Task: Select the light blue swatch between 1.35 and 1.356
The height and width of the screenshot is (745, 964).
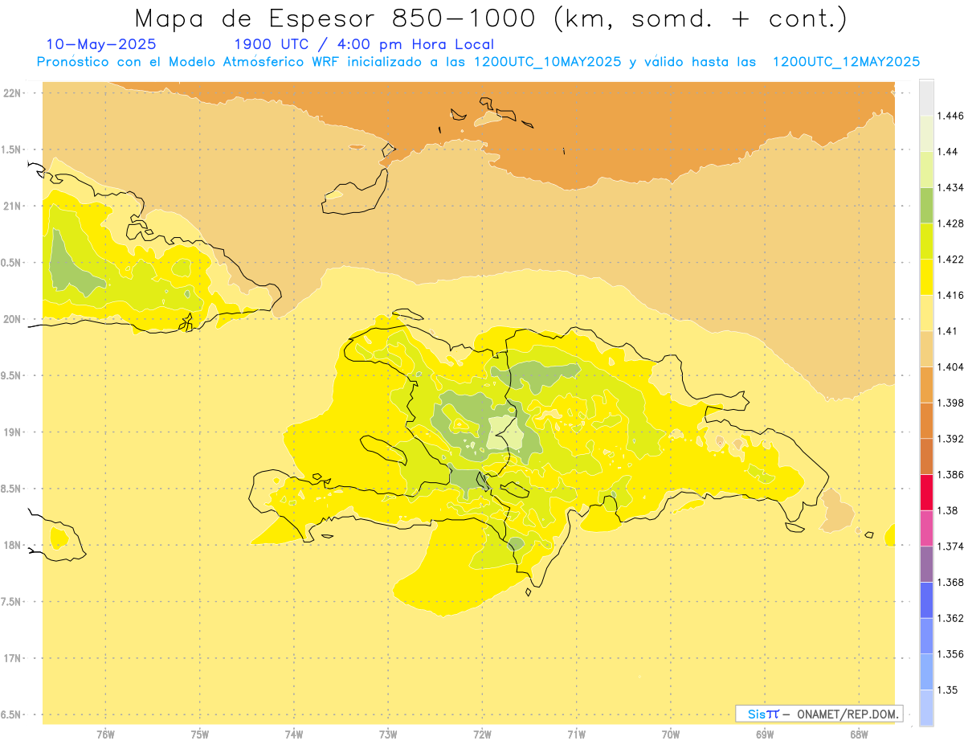Action: coord(926,672)
